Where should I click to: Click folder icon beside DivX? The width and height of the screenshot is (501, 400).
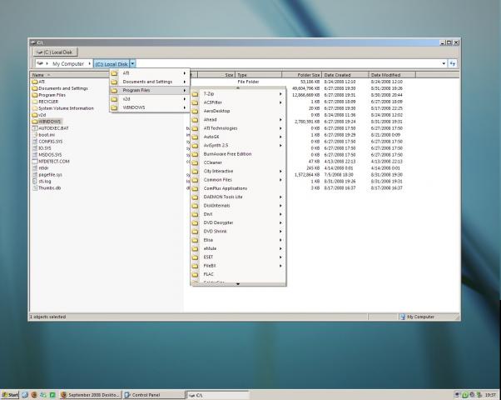(195, 214)
